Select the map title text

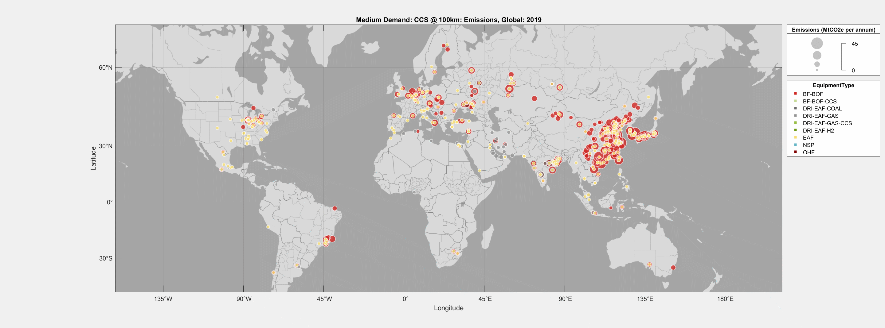[448, 20]
